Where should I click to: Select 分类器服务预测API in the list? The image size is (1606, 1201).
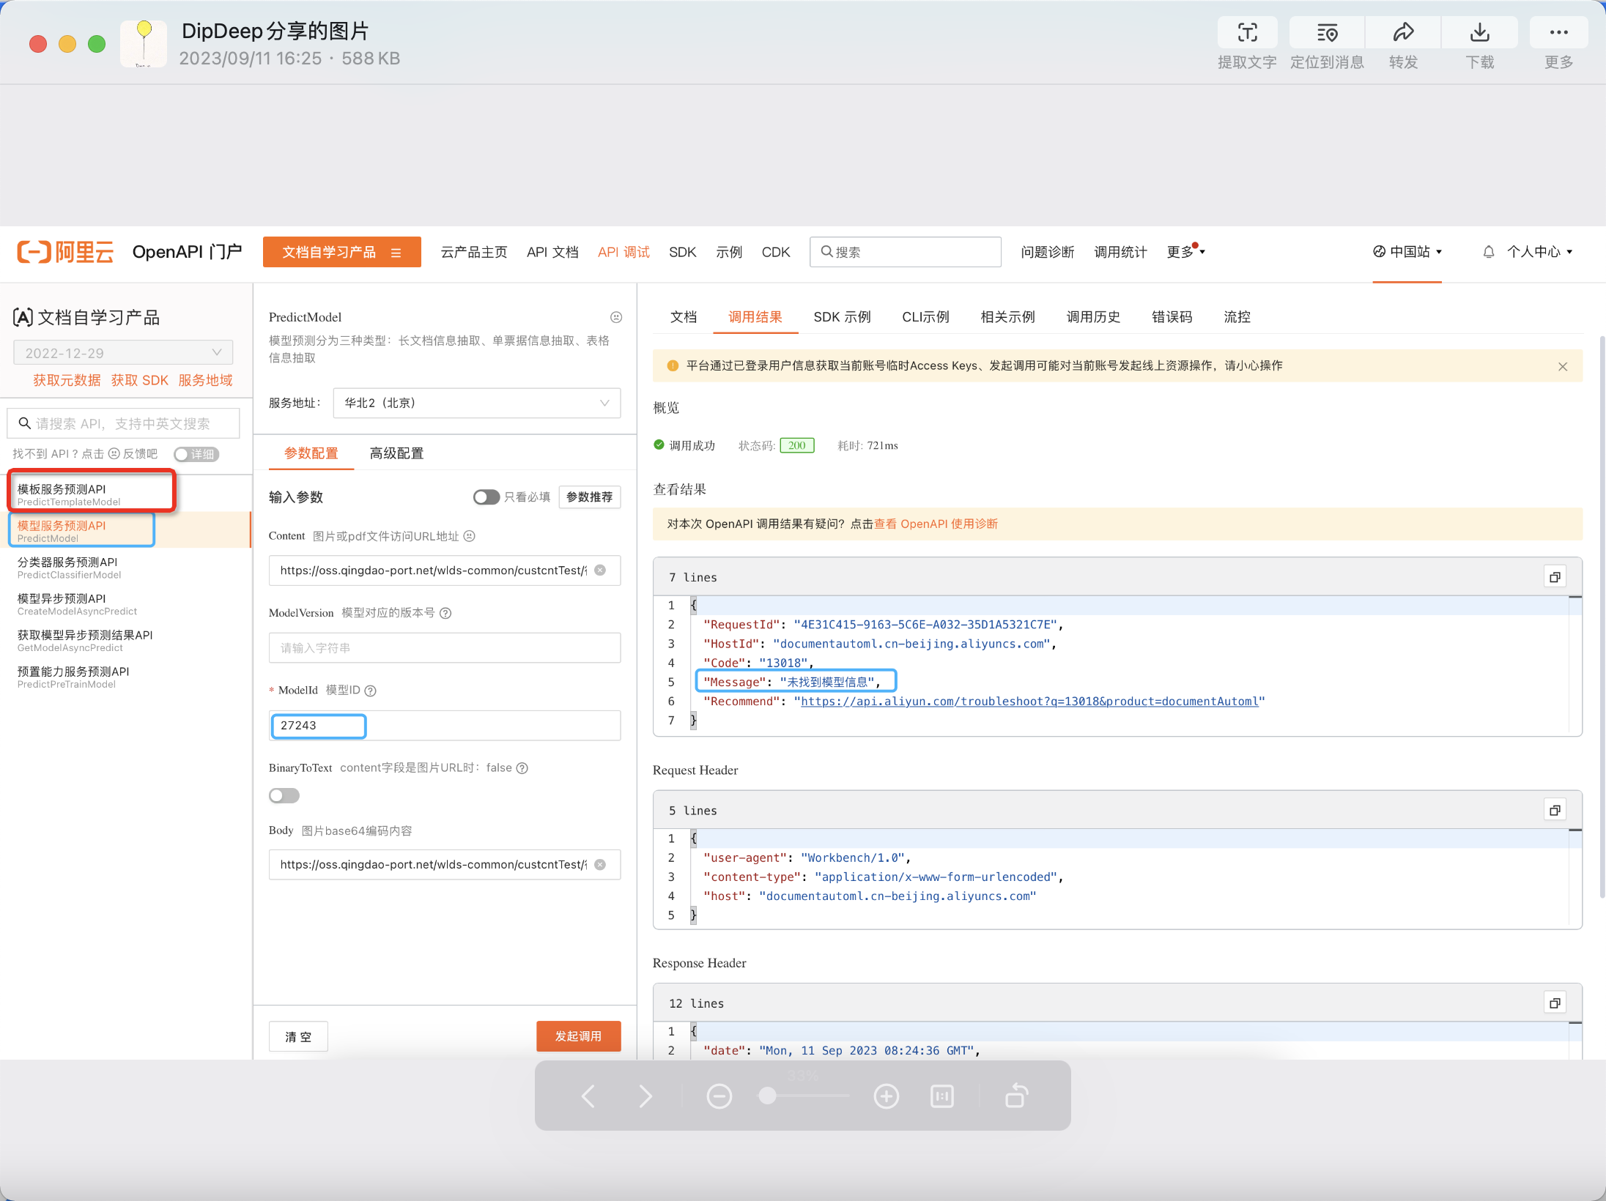68,568
